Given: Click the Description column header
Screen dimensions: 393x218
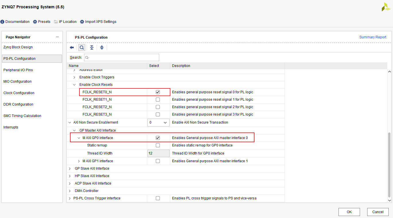Looking at the screenshot, I should click(227, 66).
